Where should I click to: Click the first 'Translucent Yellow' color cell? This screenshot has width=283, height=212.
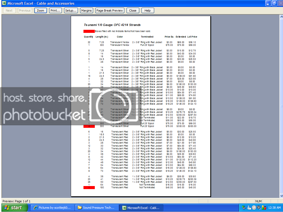(120, 42)
